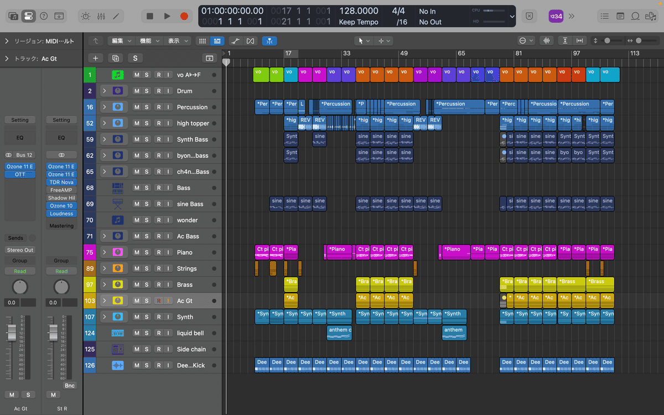Image resolution: width=664 pixels, height=415 pixels.
Task: Click the purple 1234 count-in icon
Action: click(556, 17)
